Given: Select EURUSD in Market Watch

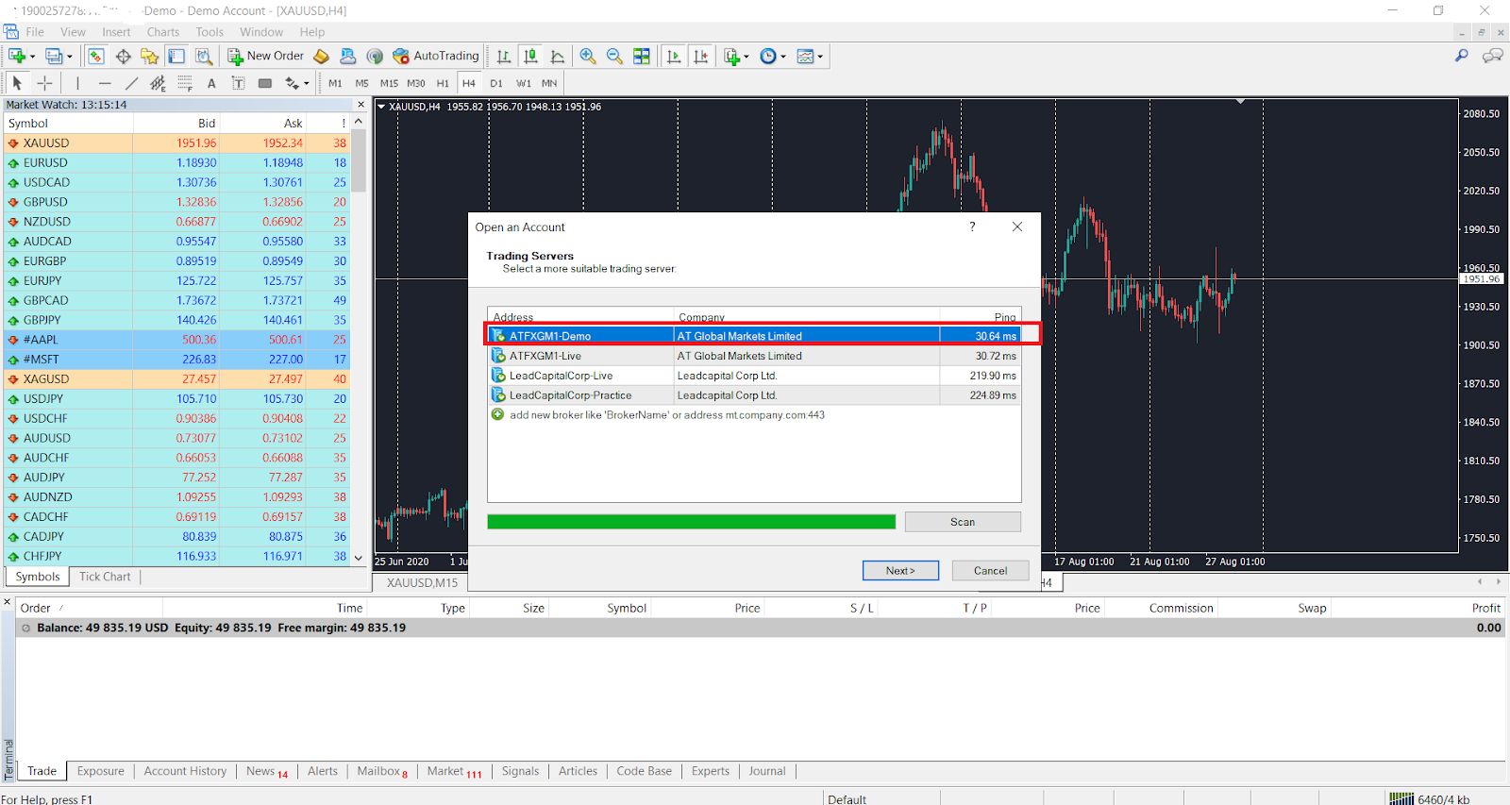Looking at the screenshot, I should coord(177,162).
